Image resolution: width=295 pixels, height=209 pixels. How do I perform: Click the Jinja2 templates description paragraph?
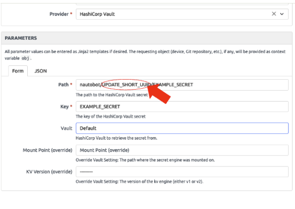tap(145, 55)
